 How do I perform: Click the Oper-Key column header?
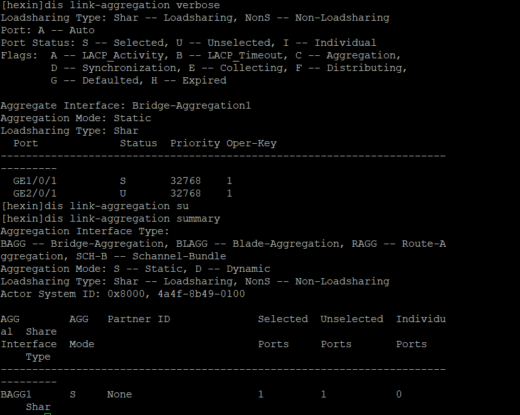coord(252,143)
